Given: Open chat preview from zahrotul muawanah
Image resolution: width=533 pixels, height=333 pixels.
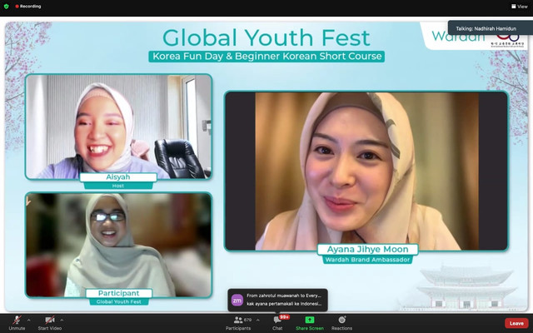Looking at the screenshot, I should click(277, 300).
